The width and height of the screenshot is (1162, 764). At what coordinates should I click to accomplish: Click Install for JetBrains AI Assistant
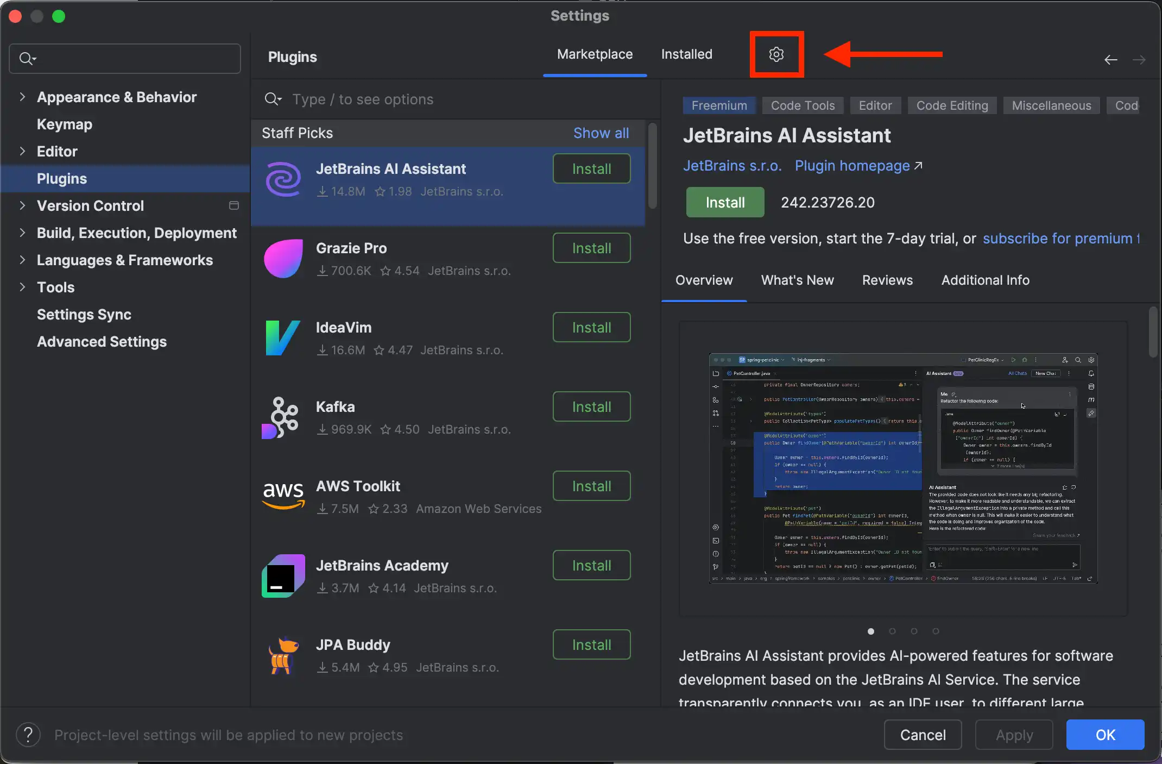[x=591, y=169]
